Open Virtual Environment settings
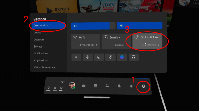The image size is (199, 111). [45, 67]
